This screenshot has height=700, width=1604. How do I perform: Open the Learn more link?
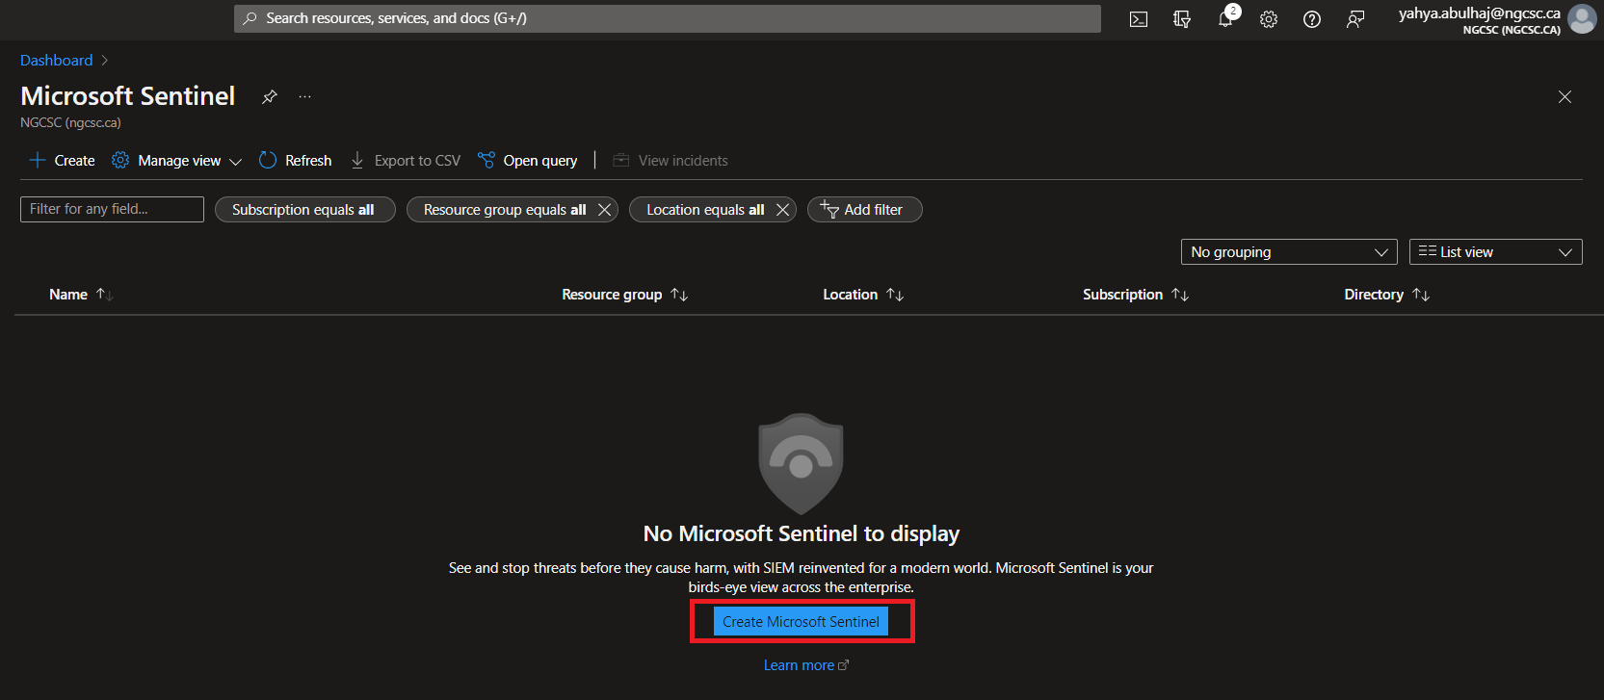(805, 665)
